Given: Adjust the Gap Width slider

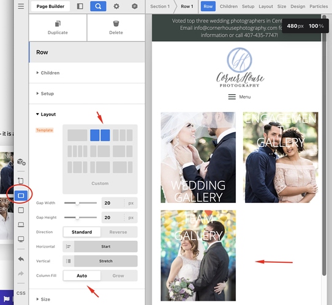Looking at the screenshot, I should click(78, 203).
